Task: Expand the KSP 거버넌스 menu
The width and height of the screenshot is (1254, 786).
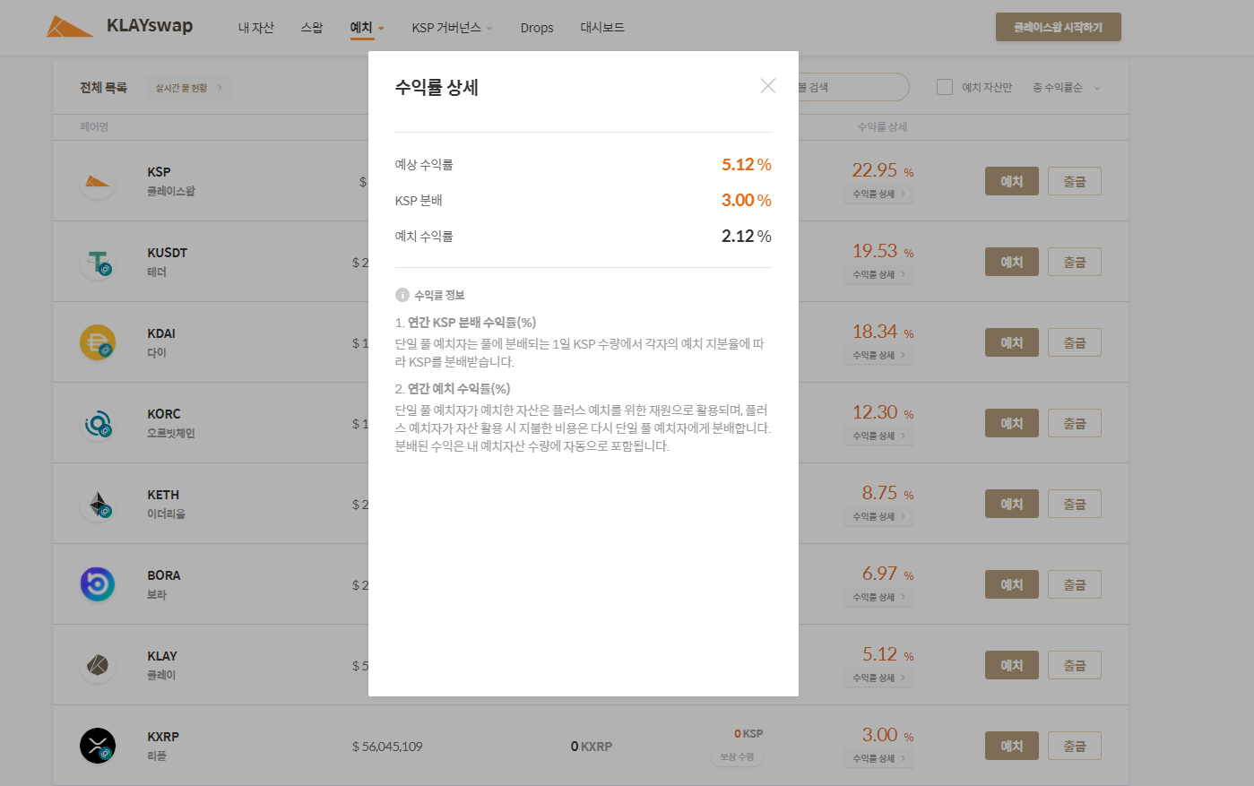Action: click(453, 28)
